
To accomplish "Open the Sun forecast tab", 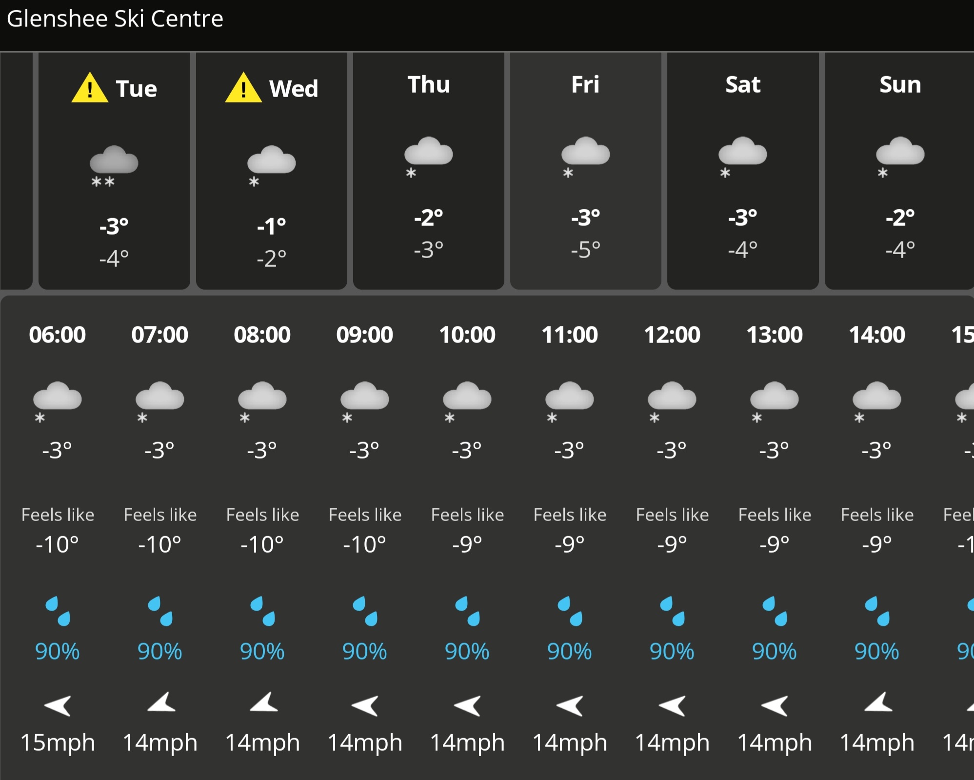I will pyautogui.click(x=899, y=171).
